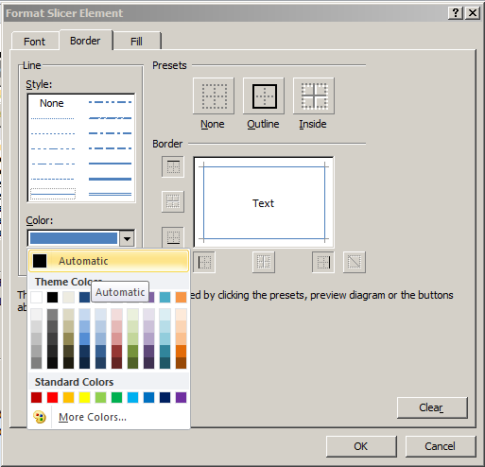Toggle the bottom border button
The image size is (485, 467).
pos(173,237)
